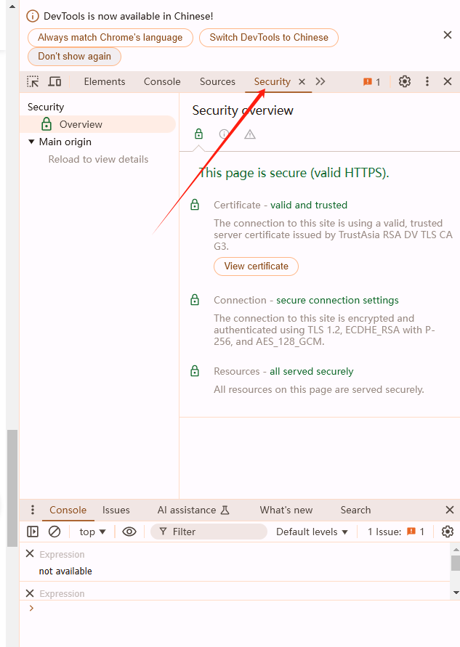460x647 pixels.
Task: Select the warning triangle summary icon
Action: tap(250, 134)
